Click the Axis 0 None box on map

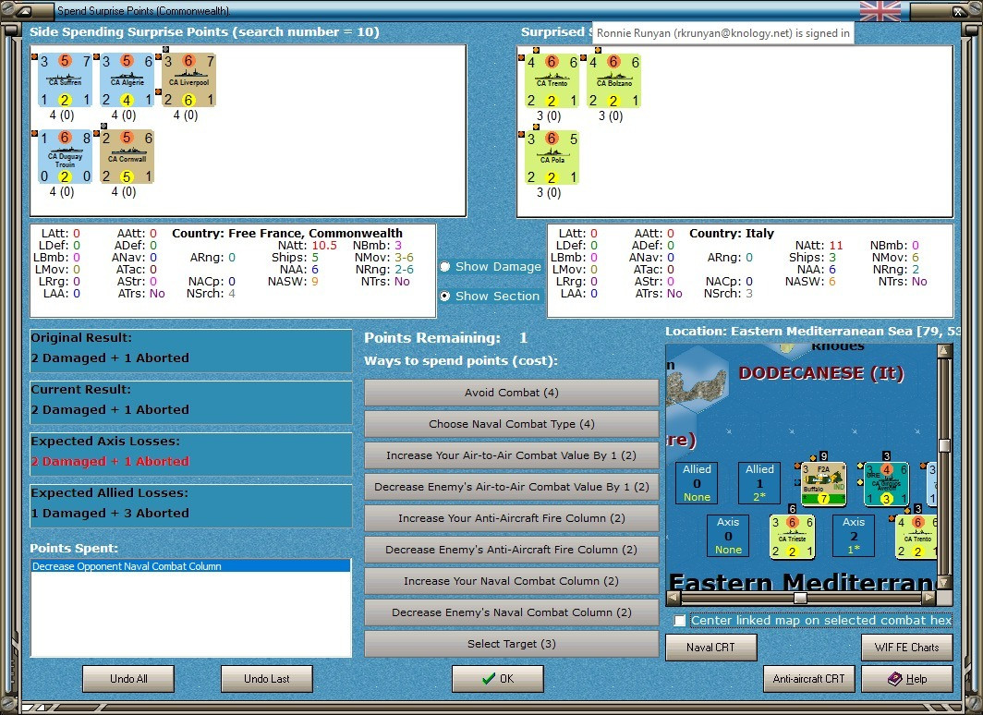coord(728,536)
